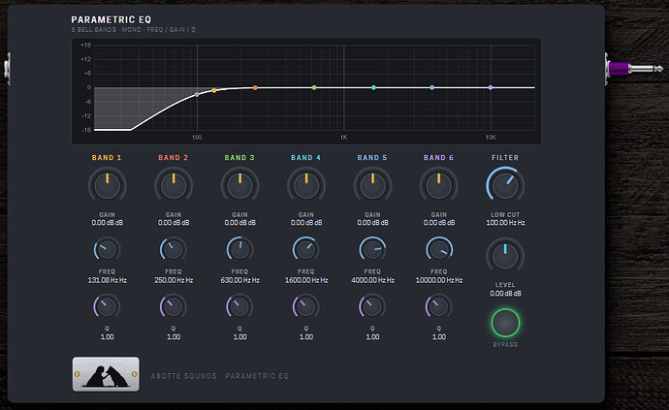
Task: Click Band 4 Q value 1.00
Action: coord(306,337)
